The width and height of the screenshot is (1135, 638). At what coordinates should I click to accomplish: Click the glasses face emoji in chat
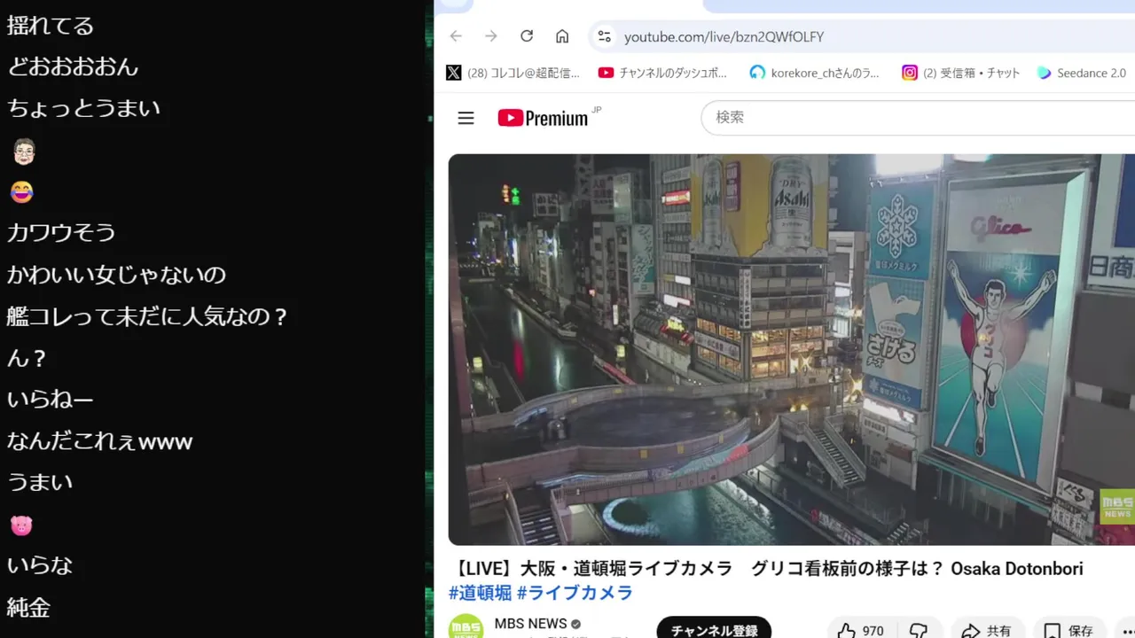click(x=24, y=152)
